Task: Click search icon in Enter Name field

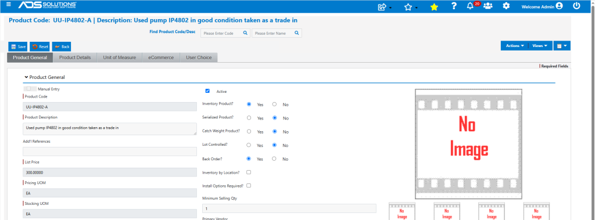Action: 297,33
